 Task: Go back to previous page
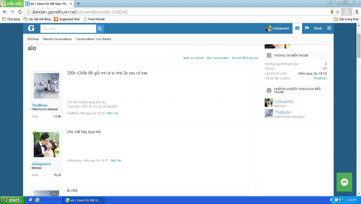tap(5, 12)
